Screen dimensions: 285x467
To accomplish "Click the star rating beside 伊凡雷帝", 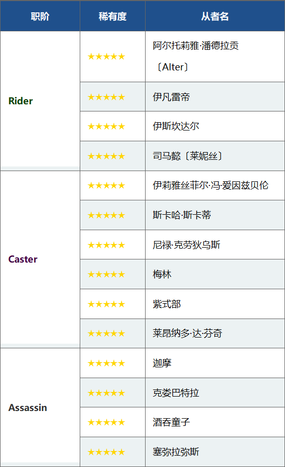I will (106, 97).
